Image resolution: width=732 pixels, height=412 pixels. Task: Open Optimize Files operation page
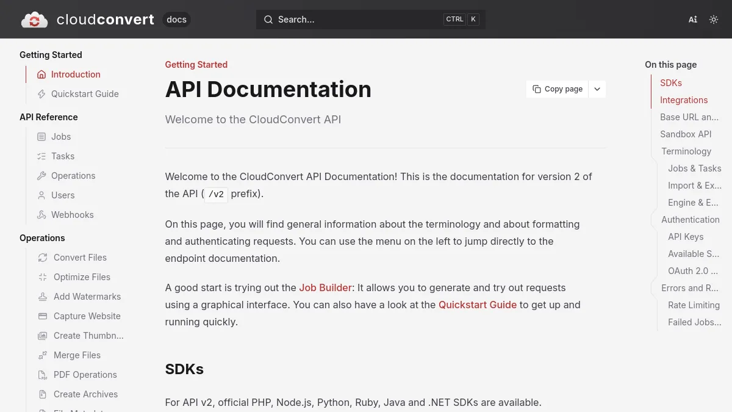pyautogui.click(x=82, y=277)
